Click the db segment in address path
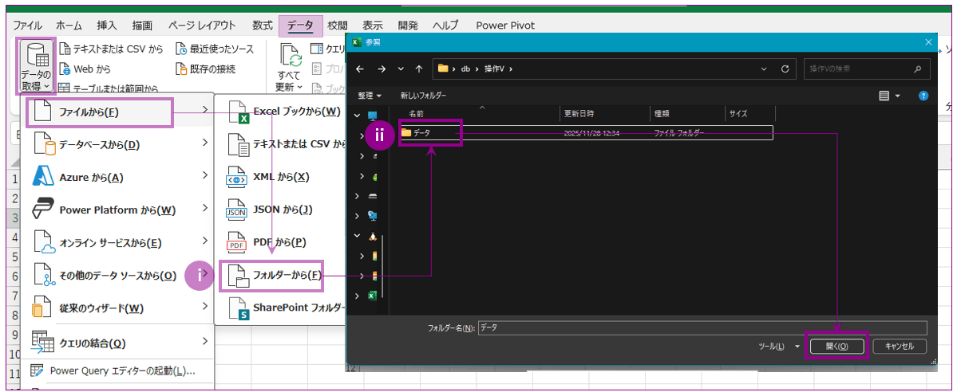The height and width of the screenshot is (392, 953). coord(466,69)
